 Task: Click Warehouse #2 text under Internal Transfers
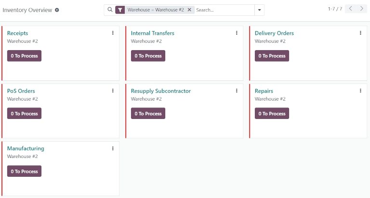pos(146,41)
